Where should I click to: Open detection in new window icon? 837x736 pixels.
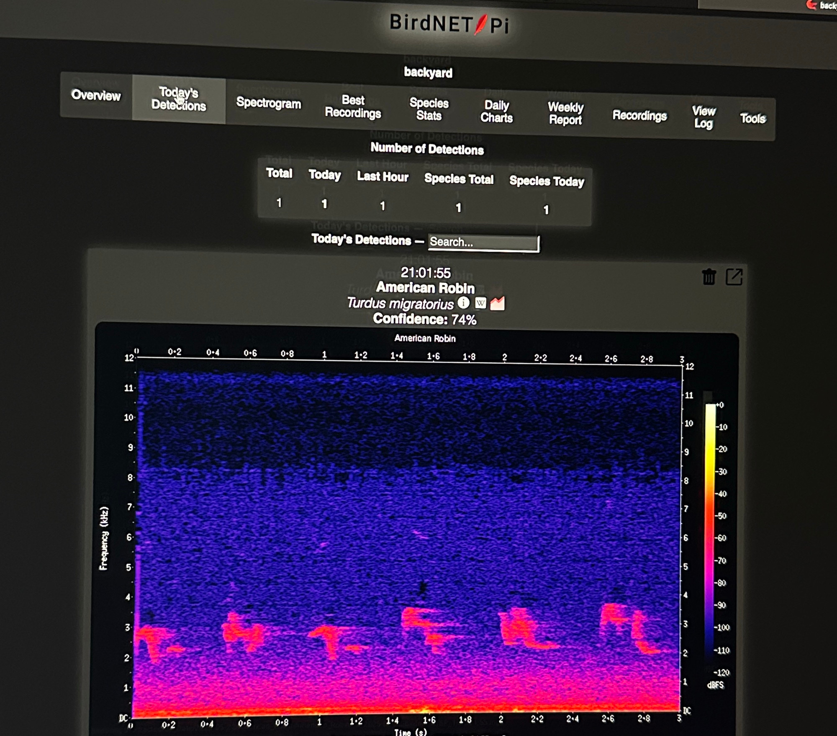(x=734, y=277)
